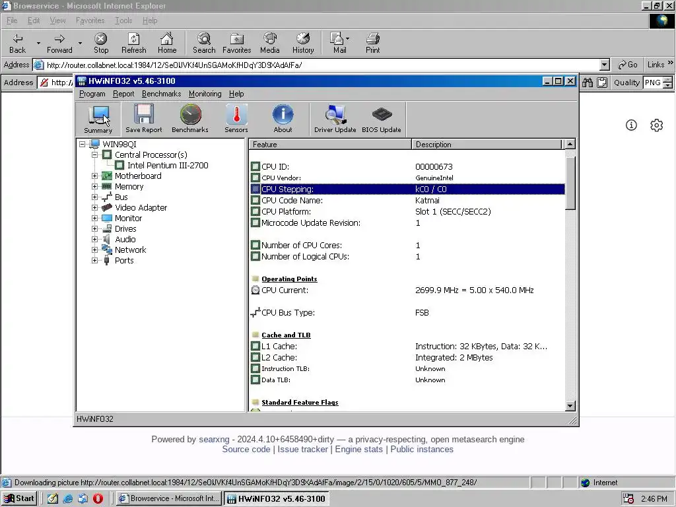Go to the Internet Explorer Home page
Image resolution: width=676 pixels, height=507 pixels.
(x=167, y=43)
